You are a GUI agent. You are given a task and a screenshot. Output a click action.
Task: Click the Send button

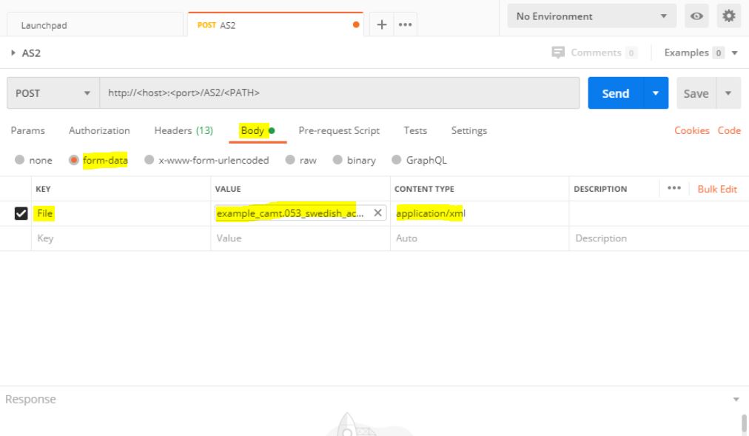(x=615, y=93)
